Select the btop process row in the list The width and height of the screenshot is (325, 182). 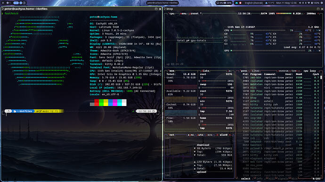281,98
